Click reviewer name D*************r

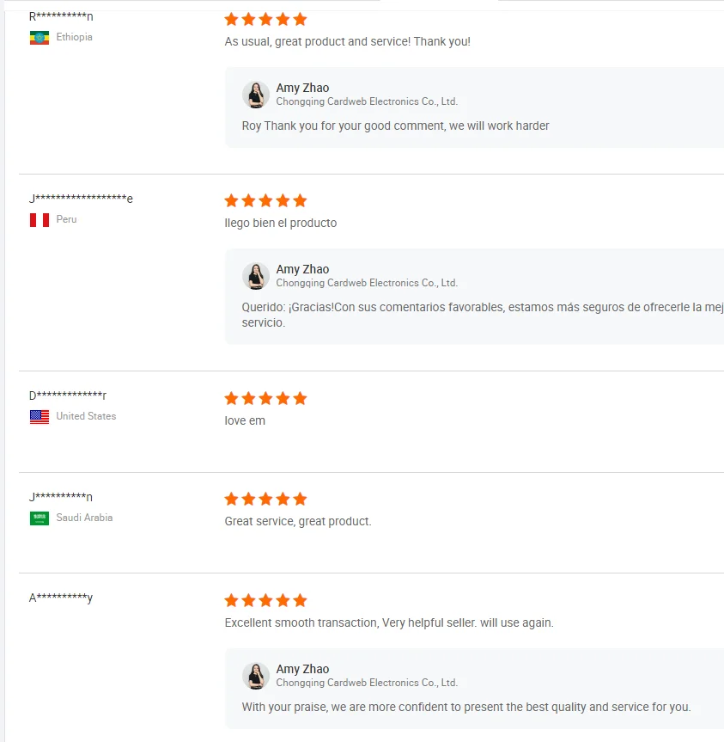click(x=68, y=396)
